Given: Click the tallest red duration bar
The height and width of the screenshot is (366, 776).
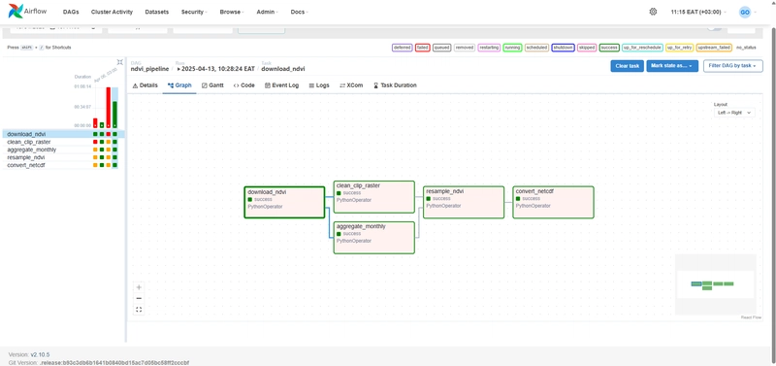Looking at the screenshot, I should coord(108,108).
